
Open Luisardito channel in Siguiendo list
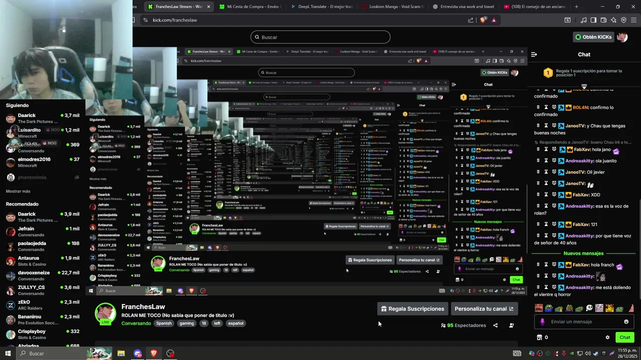pyautogui.click(x=43, y=132)
